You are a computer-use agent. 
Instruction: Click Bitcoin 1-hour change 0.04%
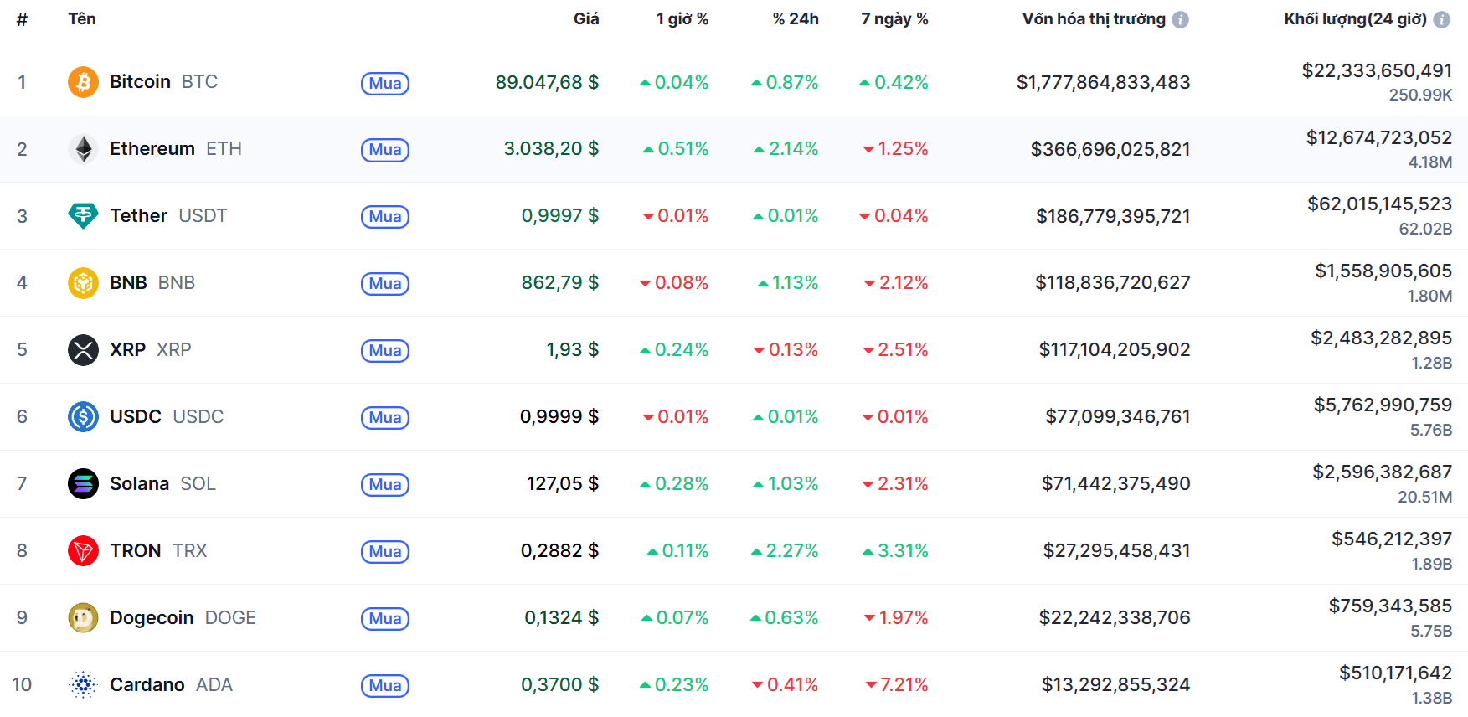click(674, 82)
